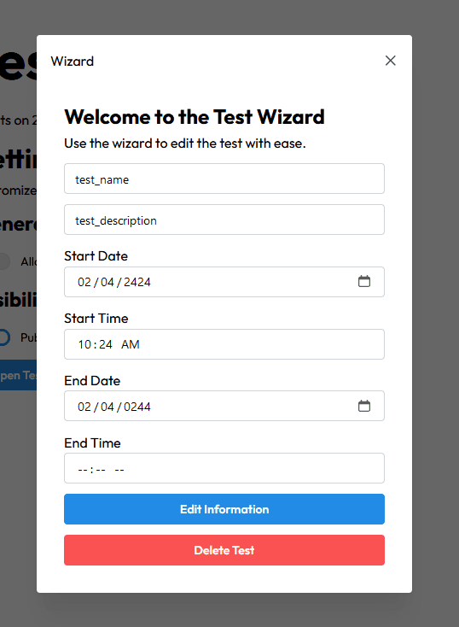Image resolution: width=459 pixels, height=627 pixels.
Task: Select the AM period in Start Time
Action: pos(131,345)
